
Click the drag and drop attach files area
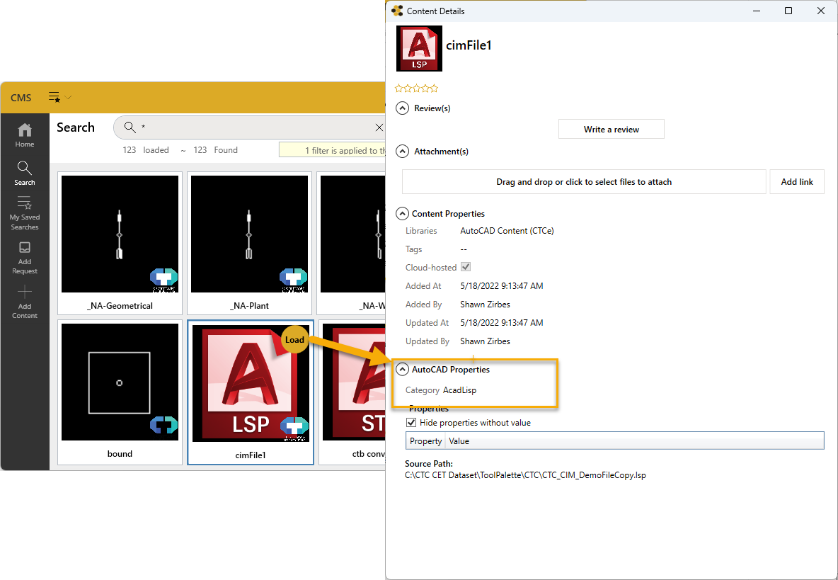[x=584, y=182]
